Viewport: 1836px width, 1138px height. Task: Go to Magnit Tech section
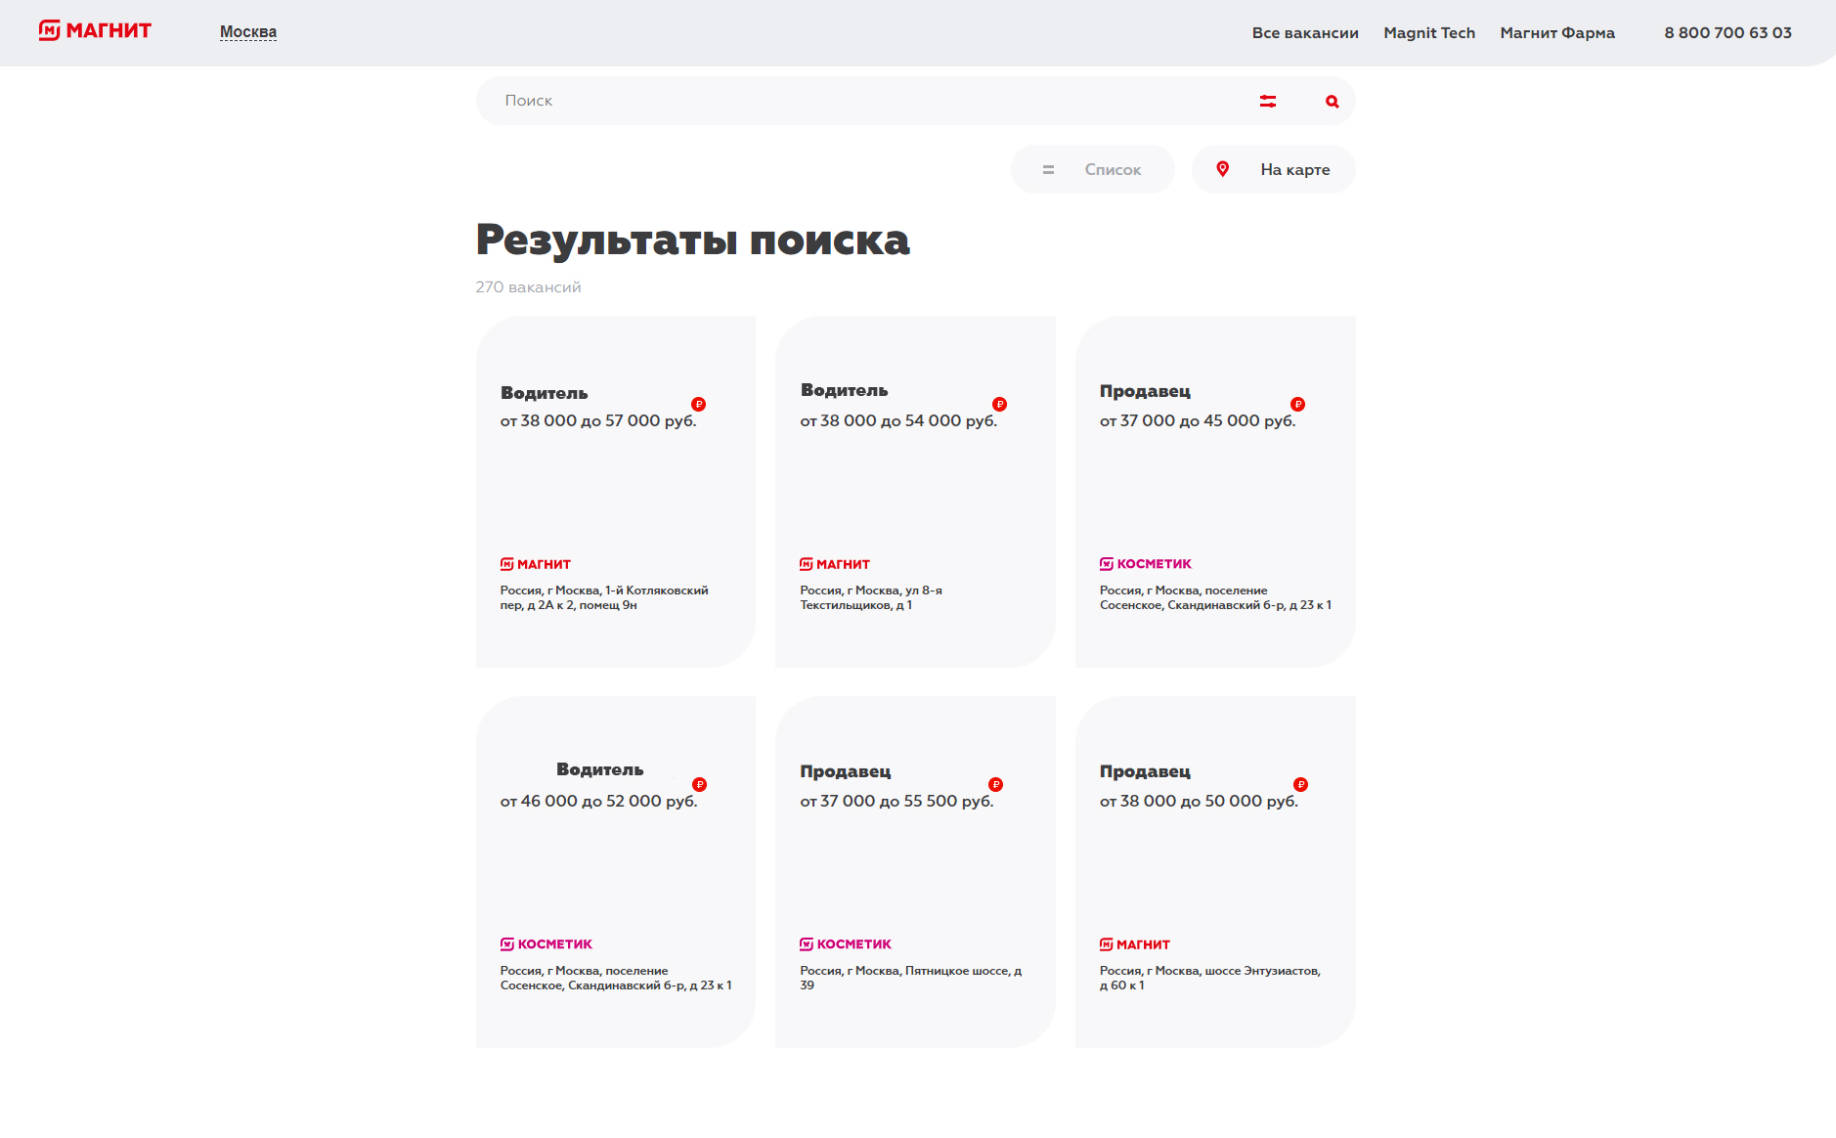coord(1429,32)
